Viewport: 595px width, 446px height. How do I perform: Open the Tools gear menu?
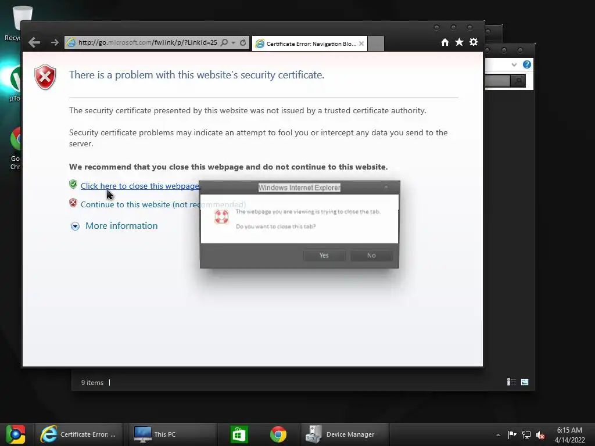click(473, 42)
